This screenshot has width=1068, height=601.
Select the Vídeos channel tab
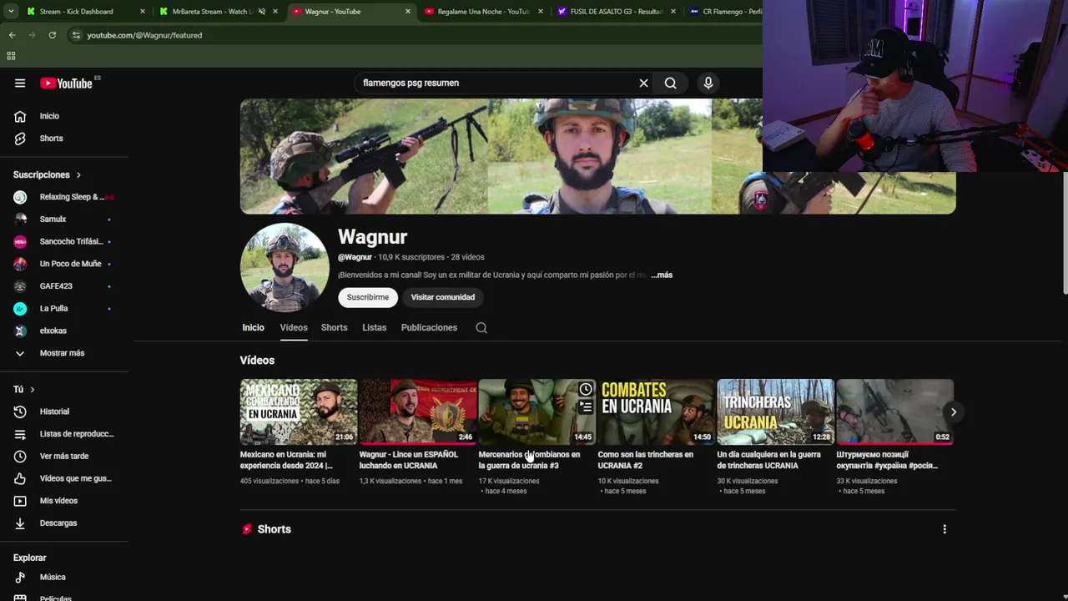[294, 328]
